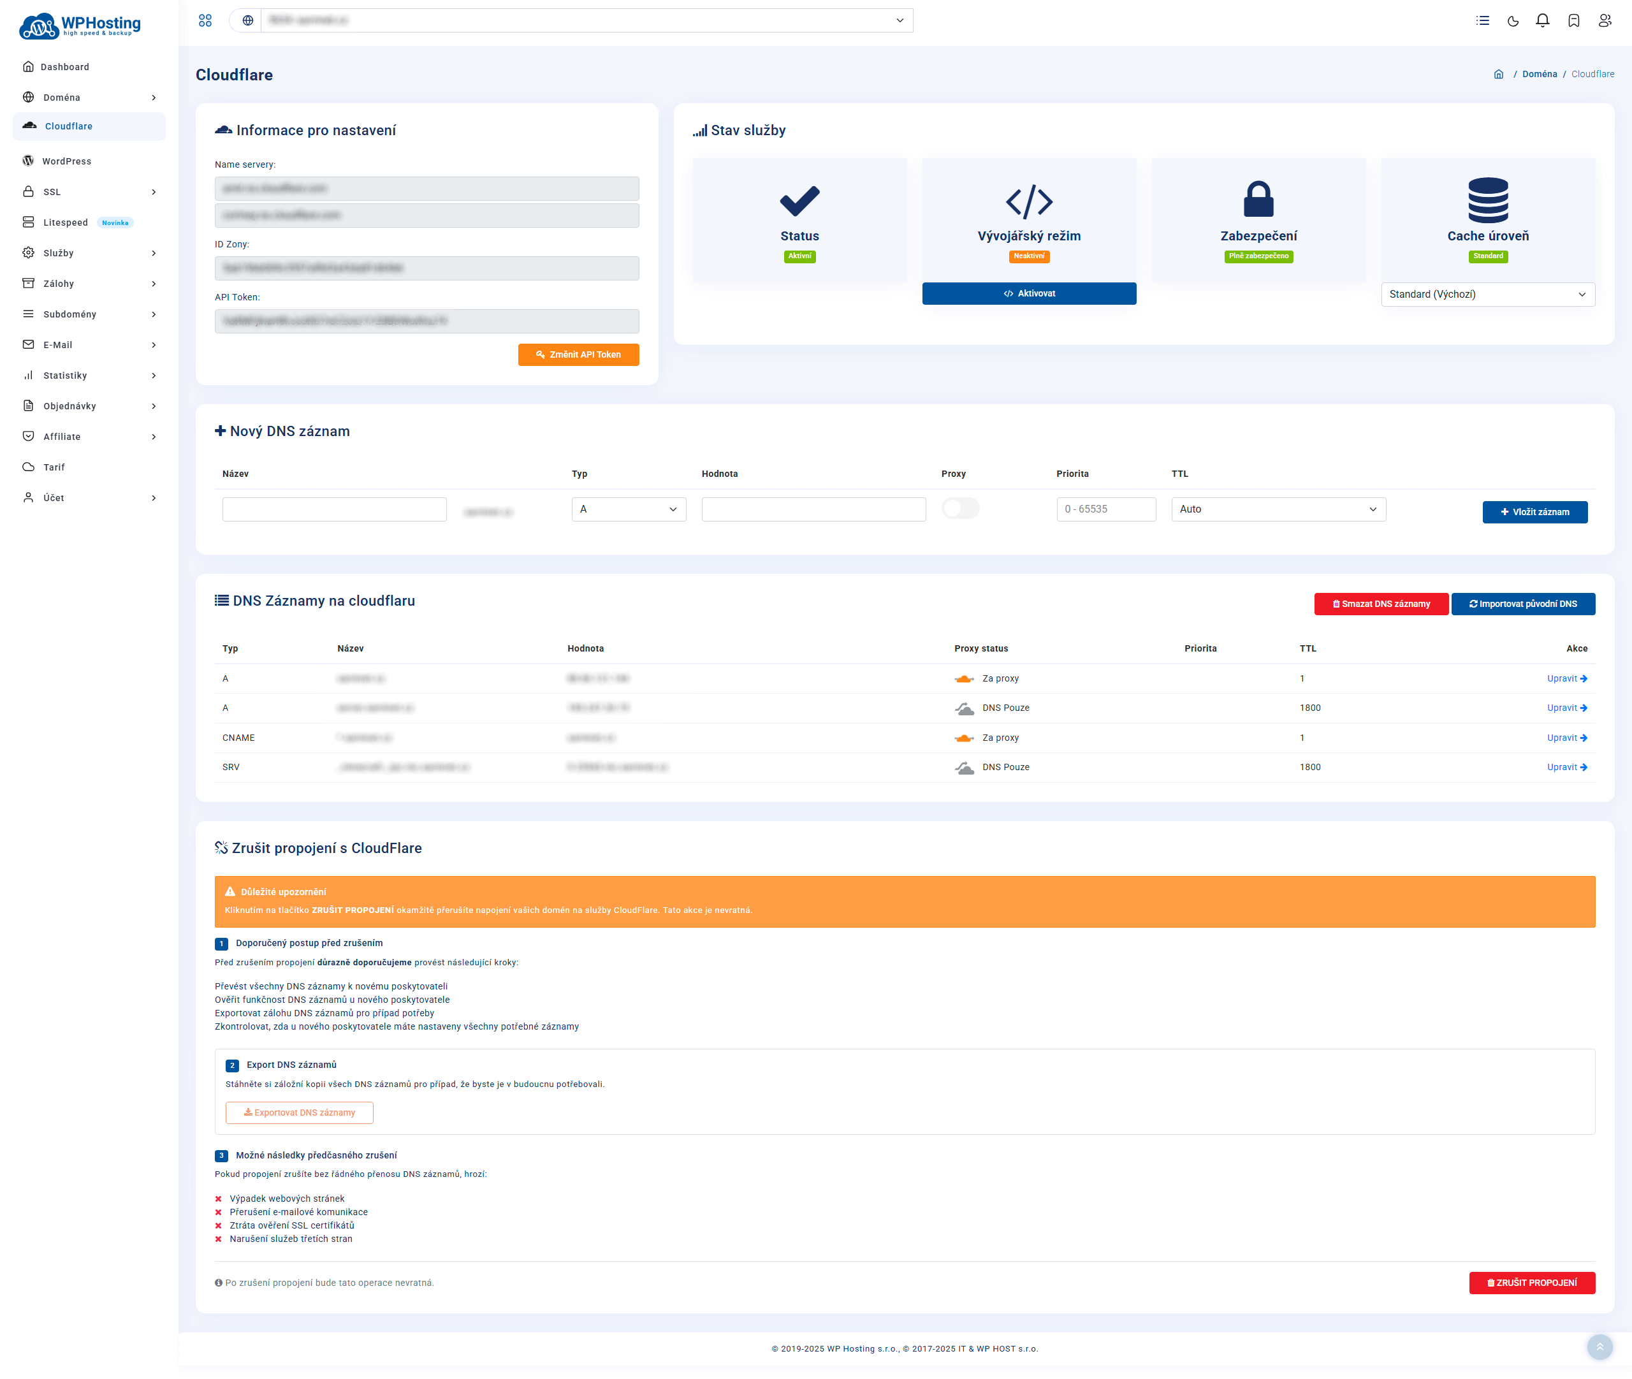Open the record Typ dropdown showing A
This screenshot has width=1632, height=1379.
[629, 509]
